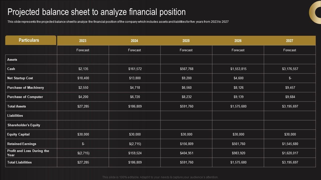Image resolution: width=321 pixels, height=180 pixels.
Task: Click the 2026 Purchase of Computer value $9,139
Action: click(238, 97)
